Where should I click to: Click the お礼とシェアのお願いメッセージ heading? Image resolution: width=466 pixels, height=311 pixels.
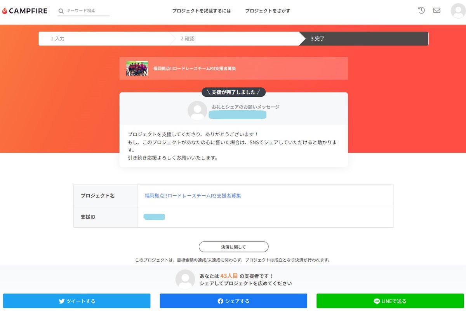(x=245, y=107)
